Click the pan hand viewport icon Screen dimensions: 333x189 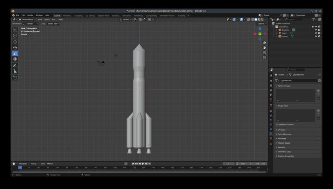pos(264,48)
